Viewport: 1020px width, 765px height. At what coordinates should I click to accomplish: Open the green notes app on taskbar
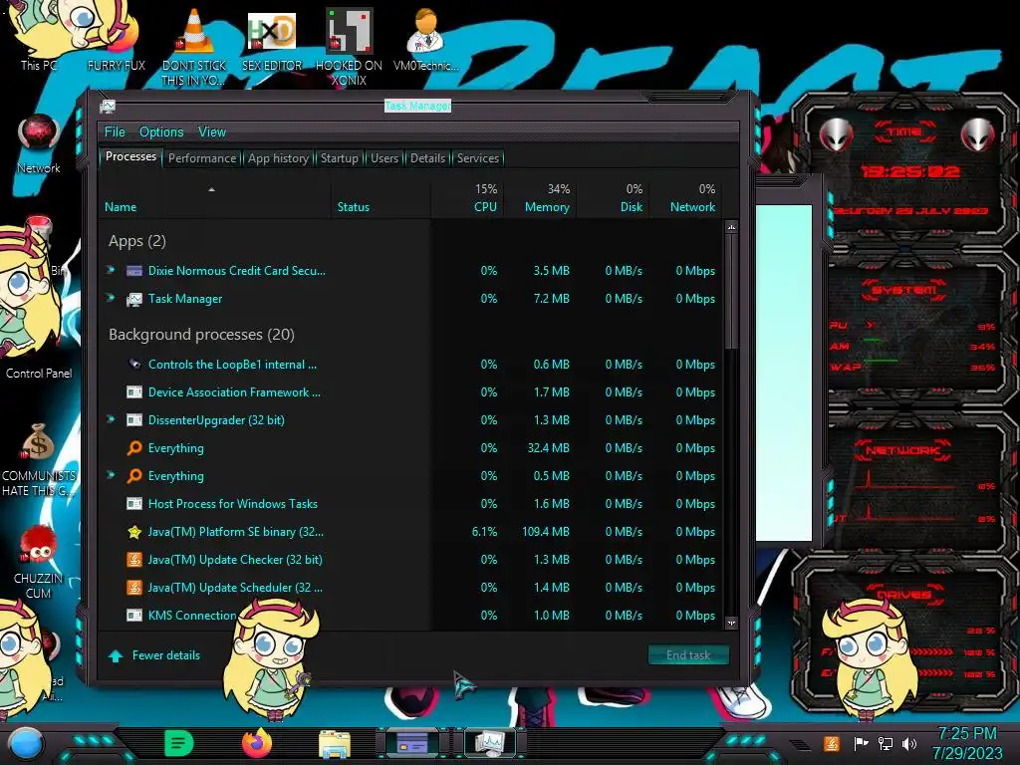click(178, 743)
